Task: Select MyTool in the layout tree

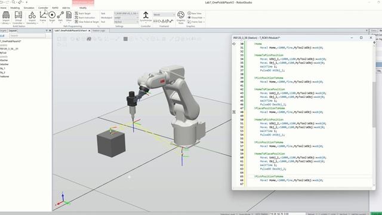Action: point(3,53)
